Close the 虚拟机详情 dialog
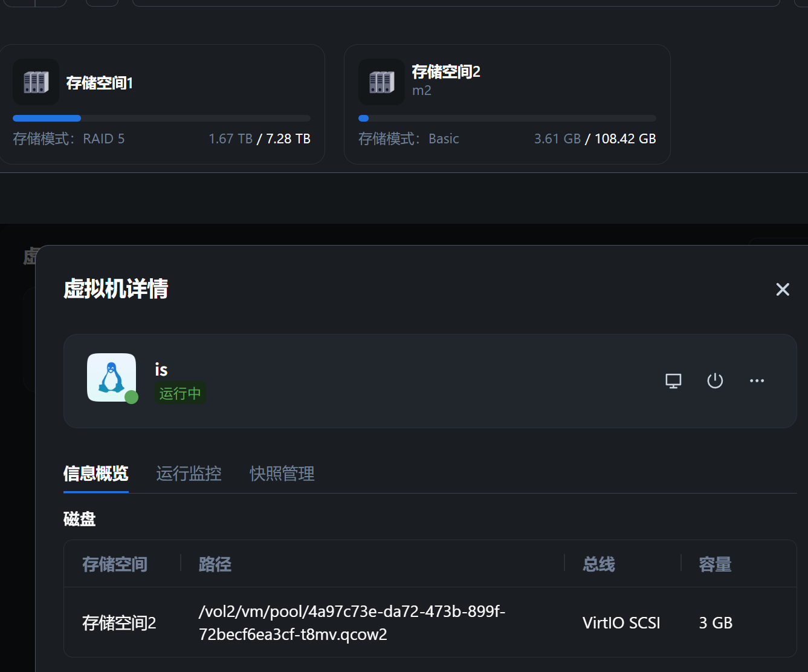Screen dimensions: 808x672 tap(783, 290)
